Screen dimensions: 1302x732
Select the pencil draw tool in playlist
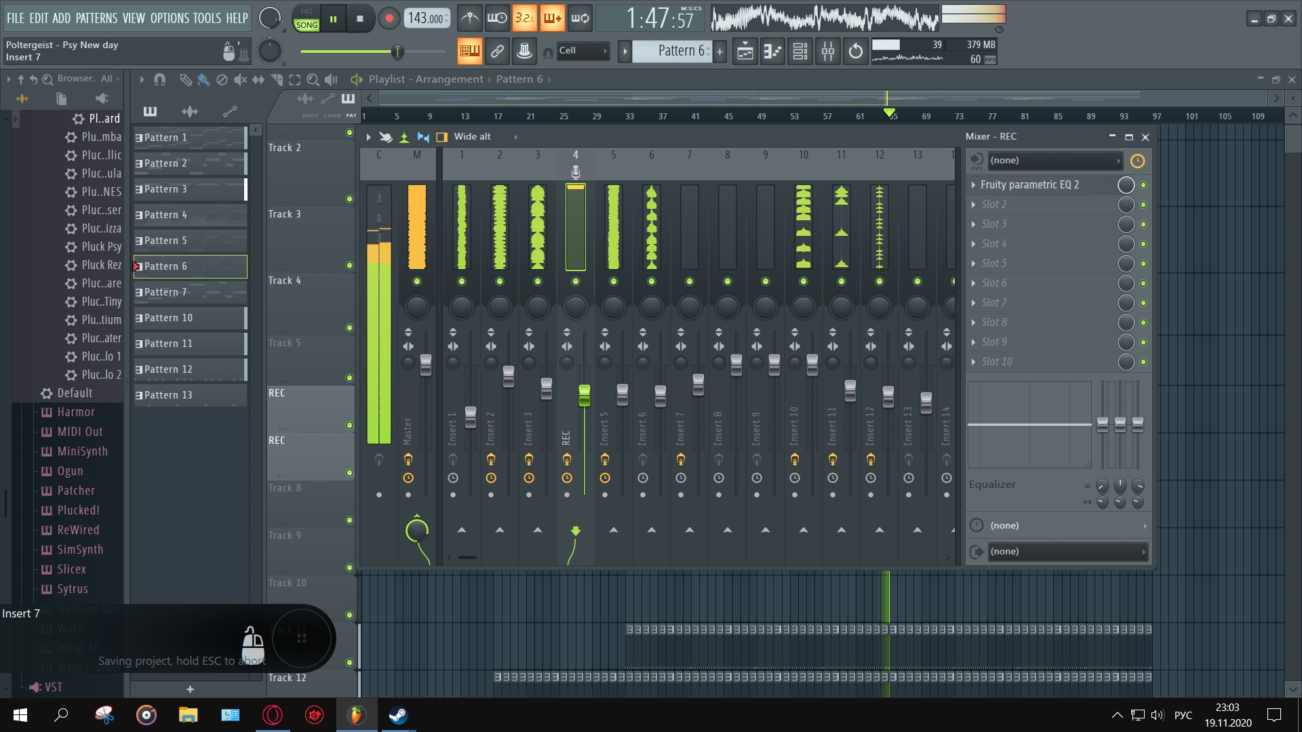tap(184, 79)
